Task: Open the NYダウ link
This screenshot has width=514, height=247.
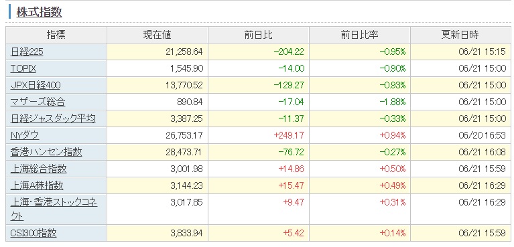Action: point(25,135)
